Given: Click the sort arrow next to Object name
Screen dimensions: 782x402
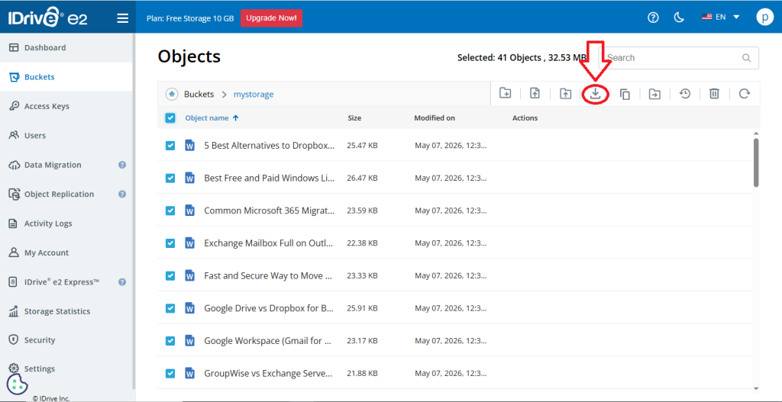Looking at the screenshot, I should coord(236,118).
